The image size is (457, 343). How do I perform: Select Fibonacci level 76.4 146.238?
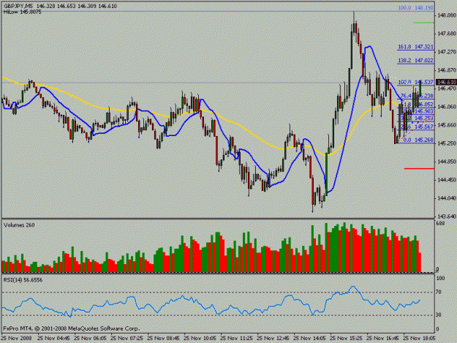click(x=417, y=96)
